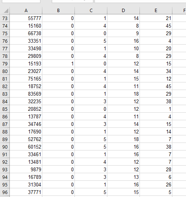Click cell containing 13481

point(26,162)
